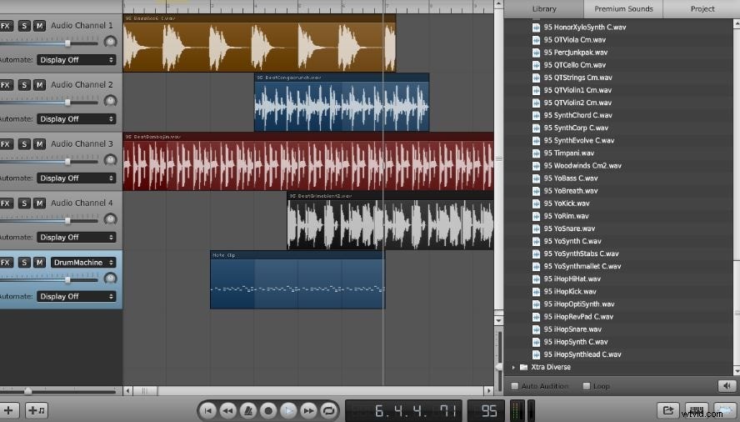Viewport: 740px width, 422px height.
Task: Open the DrumMachine instrument selector
Action: [x=83, y=262]
